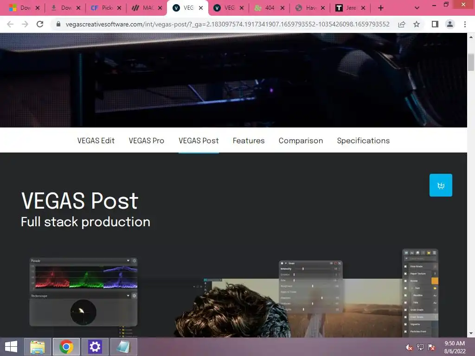Jump to Features section

click(x=249, y=141)
